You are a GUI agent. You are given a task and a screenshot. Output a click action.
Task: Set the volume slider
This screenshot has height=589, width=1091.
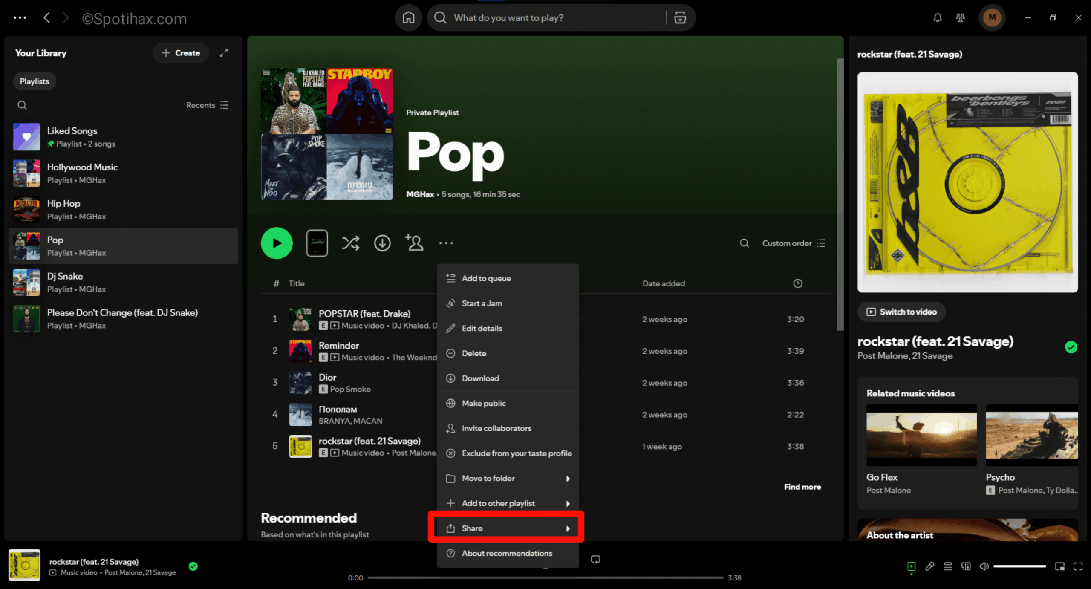tap(1019, 566)
